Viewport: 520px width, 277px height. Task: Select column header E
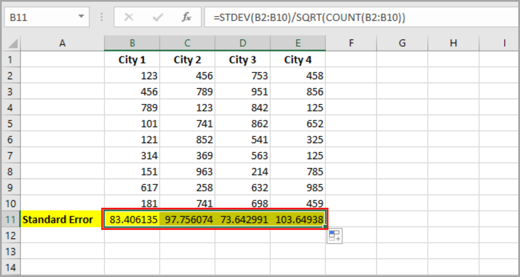[297, 43]
